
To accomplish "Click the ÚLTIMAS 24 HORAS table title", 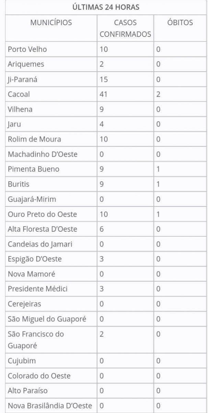I will click(106, 7).
